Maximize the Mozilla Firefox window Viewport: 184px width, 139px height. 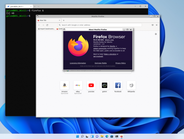point(154,16)
